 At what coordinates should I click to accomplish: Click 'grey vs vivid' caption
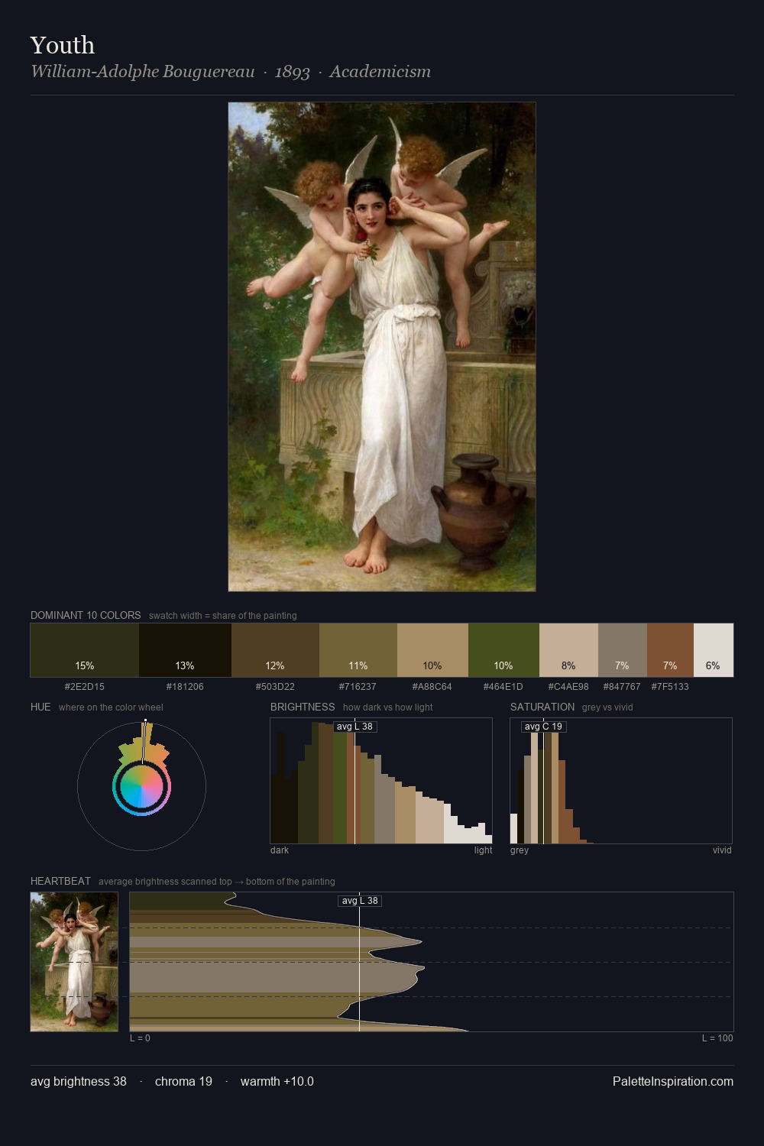(607, 707)
